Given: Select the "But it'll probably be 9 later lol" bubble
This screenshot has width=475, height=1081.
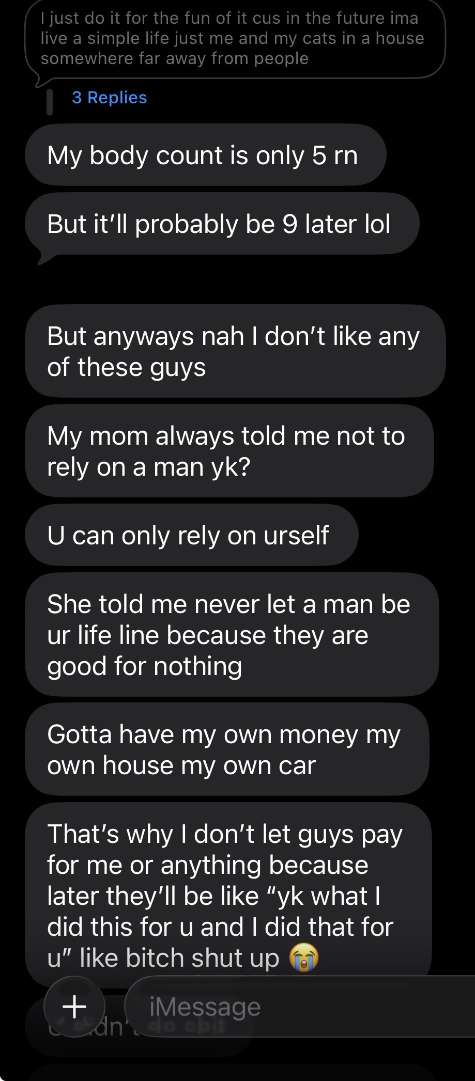Looking at the screenshot, I should coord(222,224).
